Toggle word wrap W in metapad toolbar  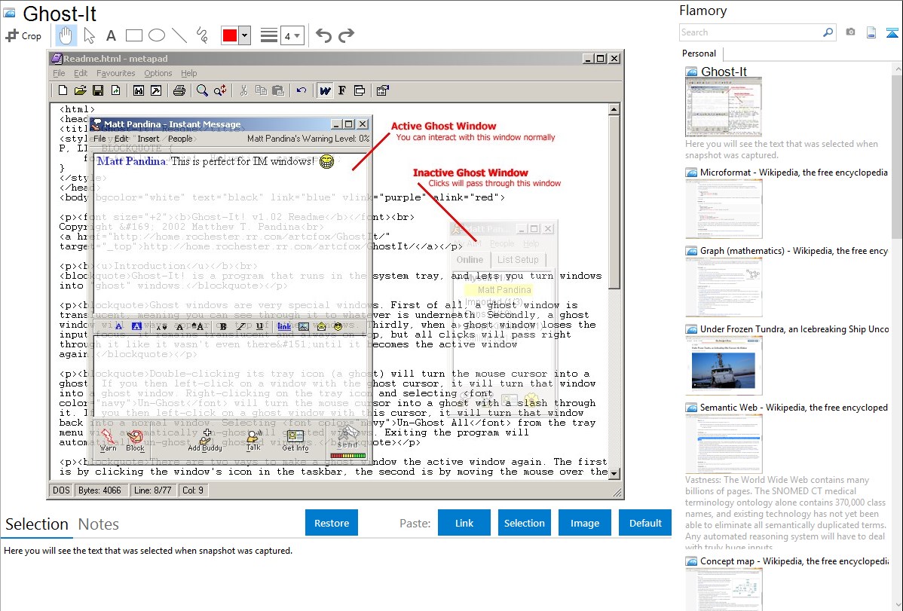(325, 90)
